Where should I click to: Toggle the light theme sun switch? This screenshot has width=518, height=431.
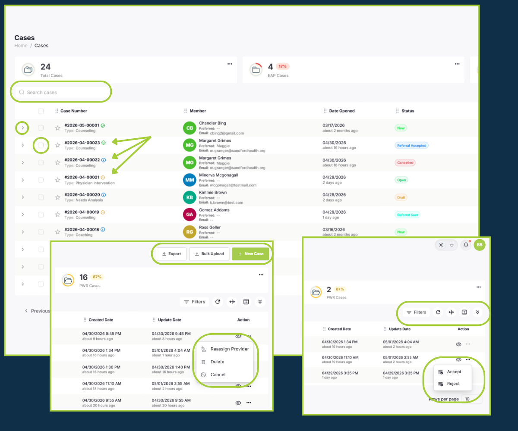coord(441,245)
